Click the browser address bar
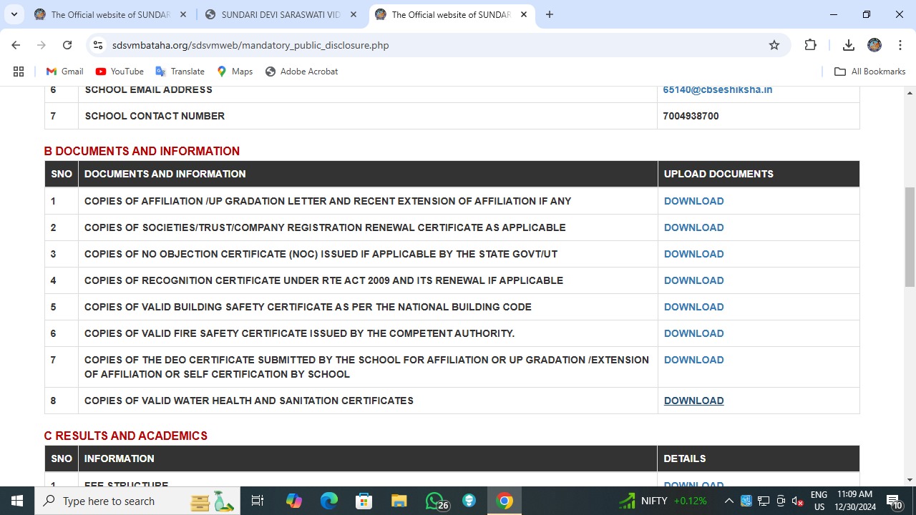The image size is (916, 515). click(429, 45)
